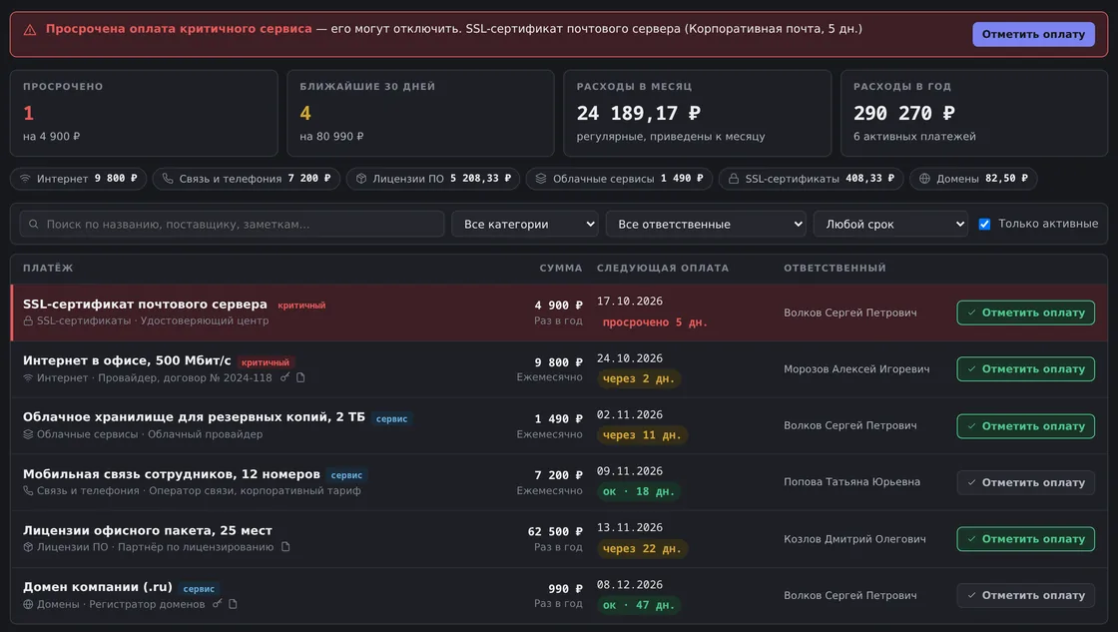Image resolution: width=1118 pixels, height=632 pixels.
Task: Mark payment for SSL-сертификат почтового сервера row
Action: (x=1025, y=313)
